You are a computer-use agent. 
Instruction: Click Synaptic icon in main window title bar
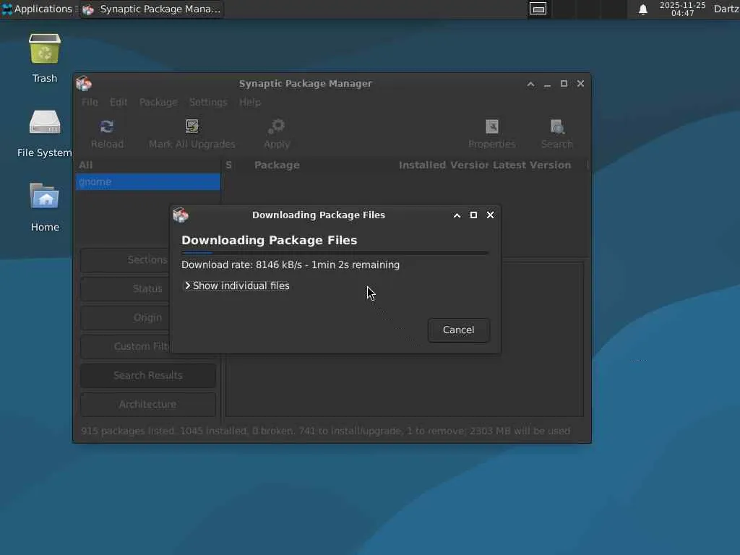(84, 84)
